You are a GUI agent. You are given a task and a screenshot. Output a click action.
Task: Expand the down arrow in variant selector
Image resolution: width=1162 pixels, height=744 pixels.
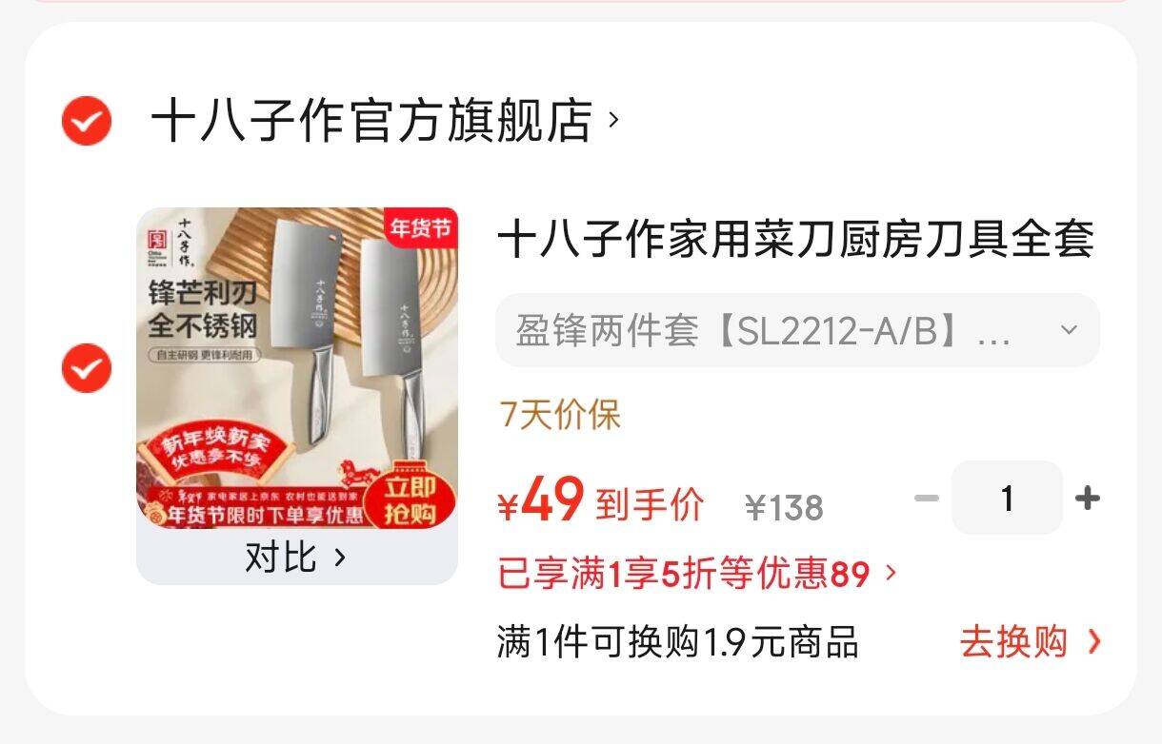1069,330
